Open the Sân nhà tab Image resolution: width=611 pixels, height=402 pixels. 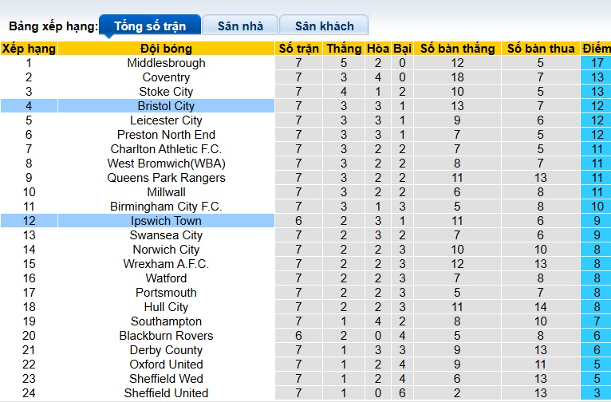click(240, 26)
